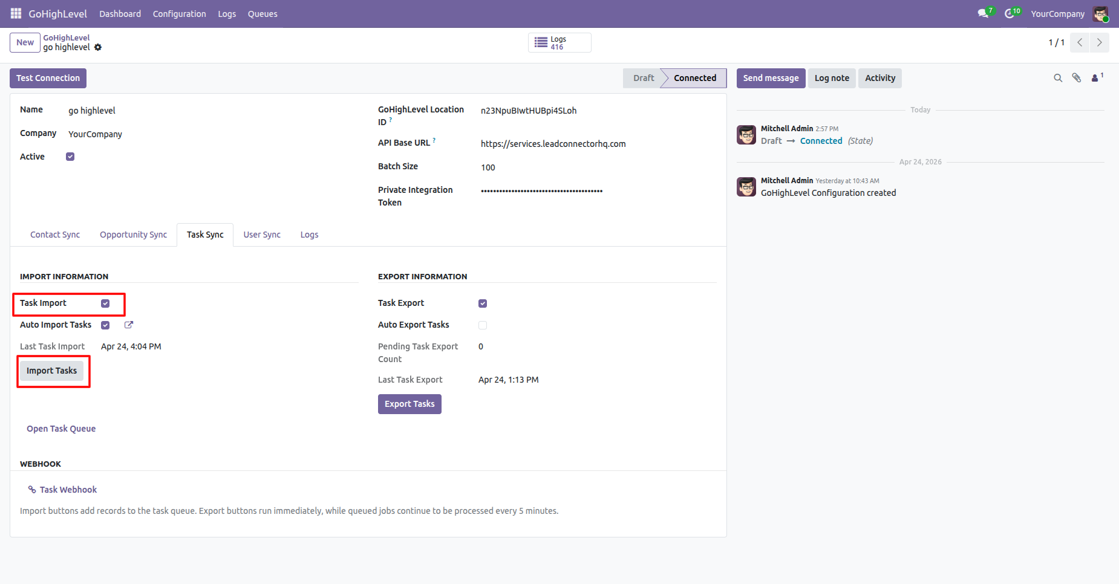Image resolution: width=1119 pixels, height=584 pixels.
Task: Click the paperclip attachments icon
Action: [x=1077, y=78]
